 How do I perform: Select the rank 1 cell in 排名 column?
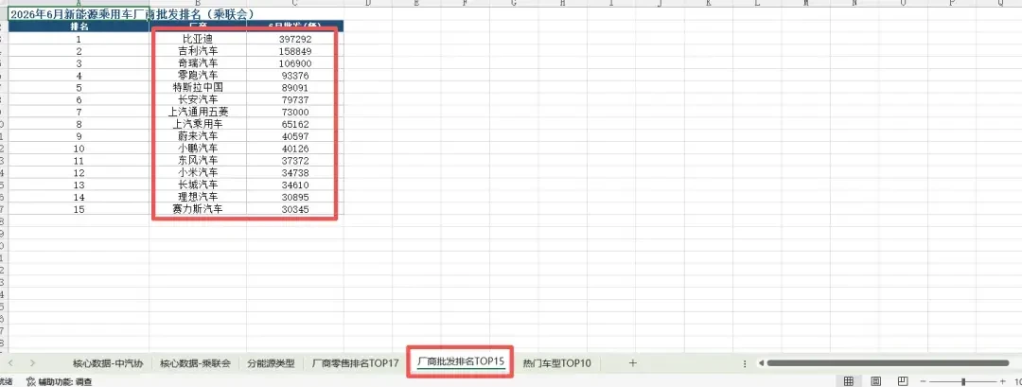point(79,39)
